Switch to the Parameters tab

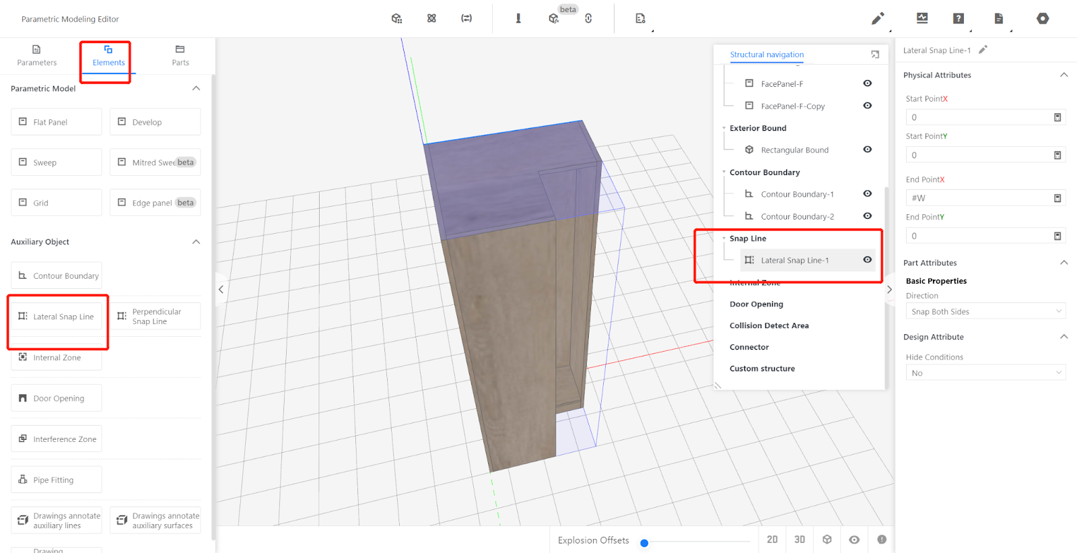tap(37, 55)
